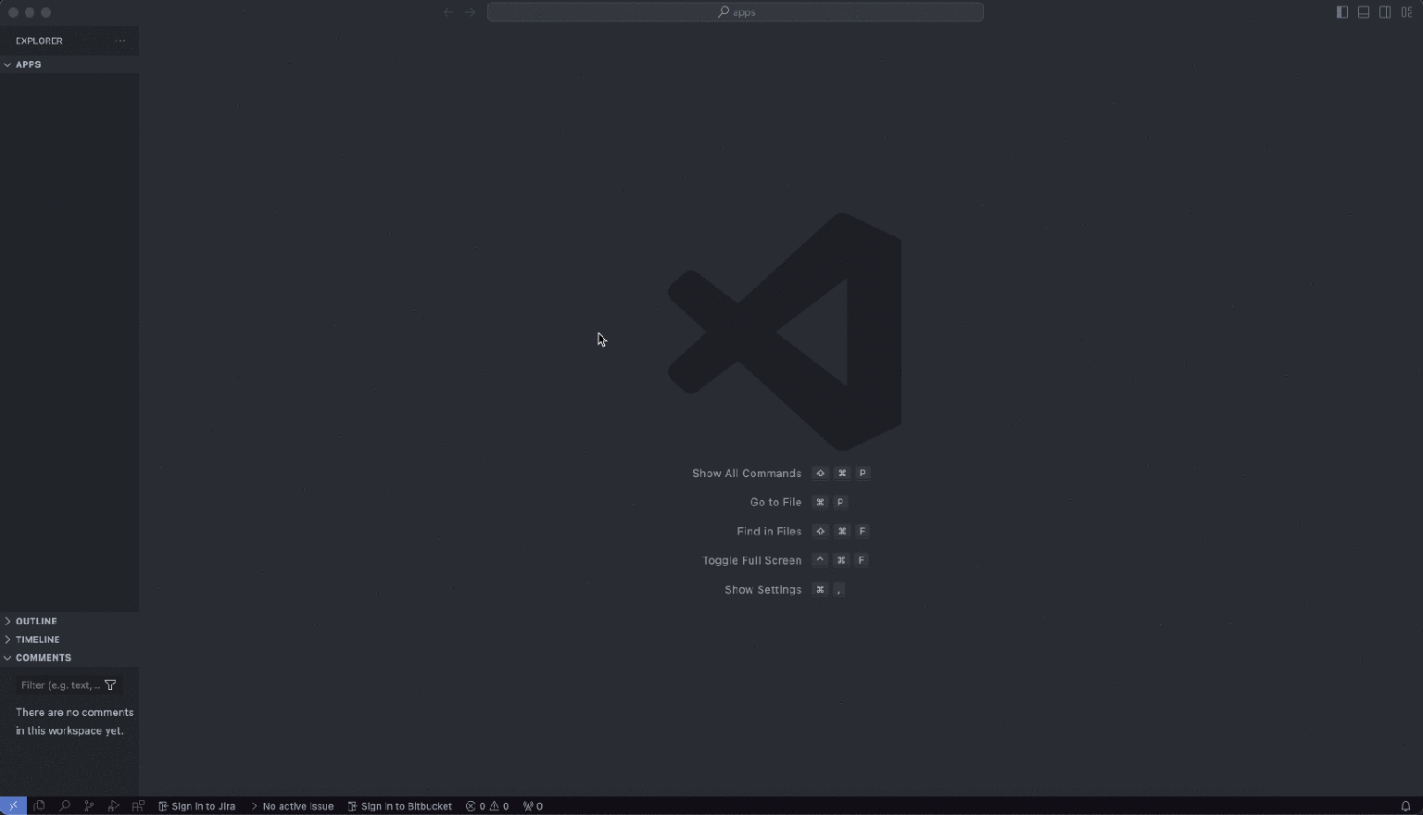Click the "Toggle Full Screen" hint text

752,560
